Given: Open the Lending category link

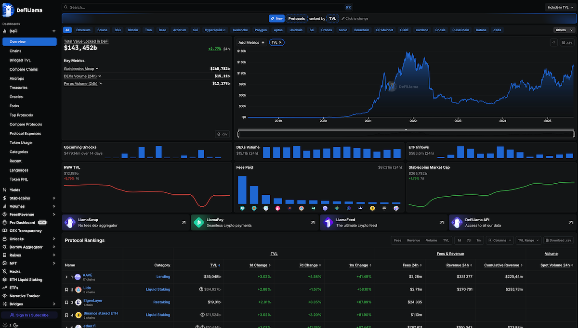Looking at the screenshot, I should pyautogui.click(x=163, y=277).
